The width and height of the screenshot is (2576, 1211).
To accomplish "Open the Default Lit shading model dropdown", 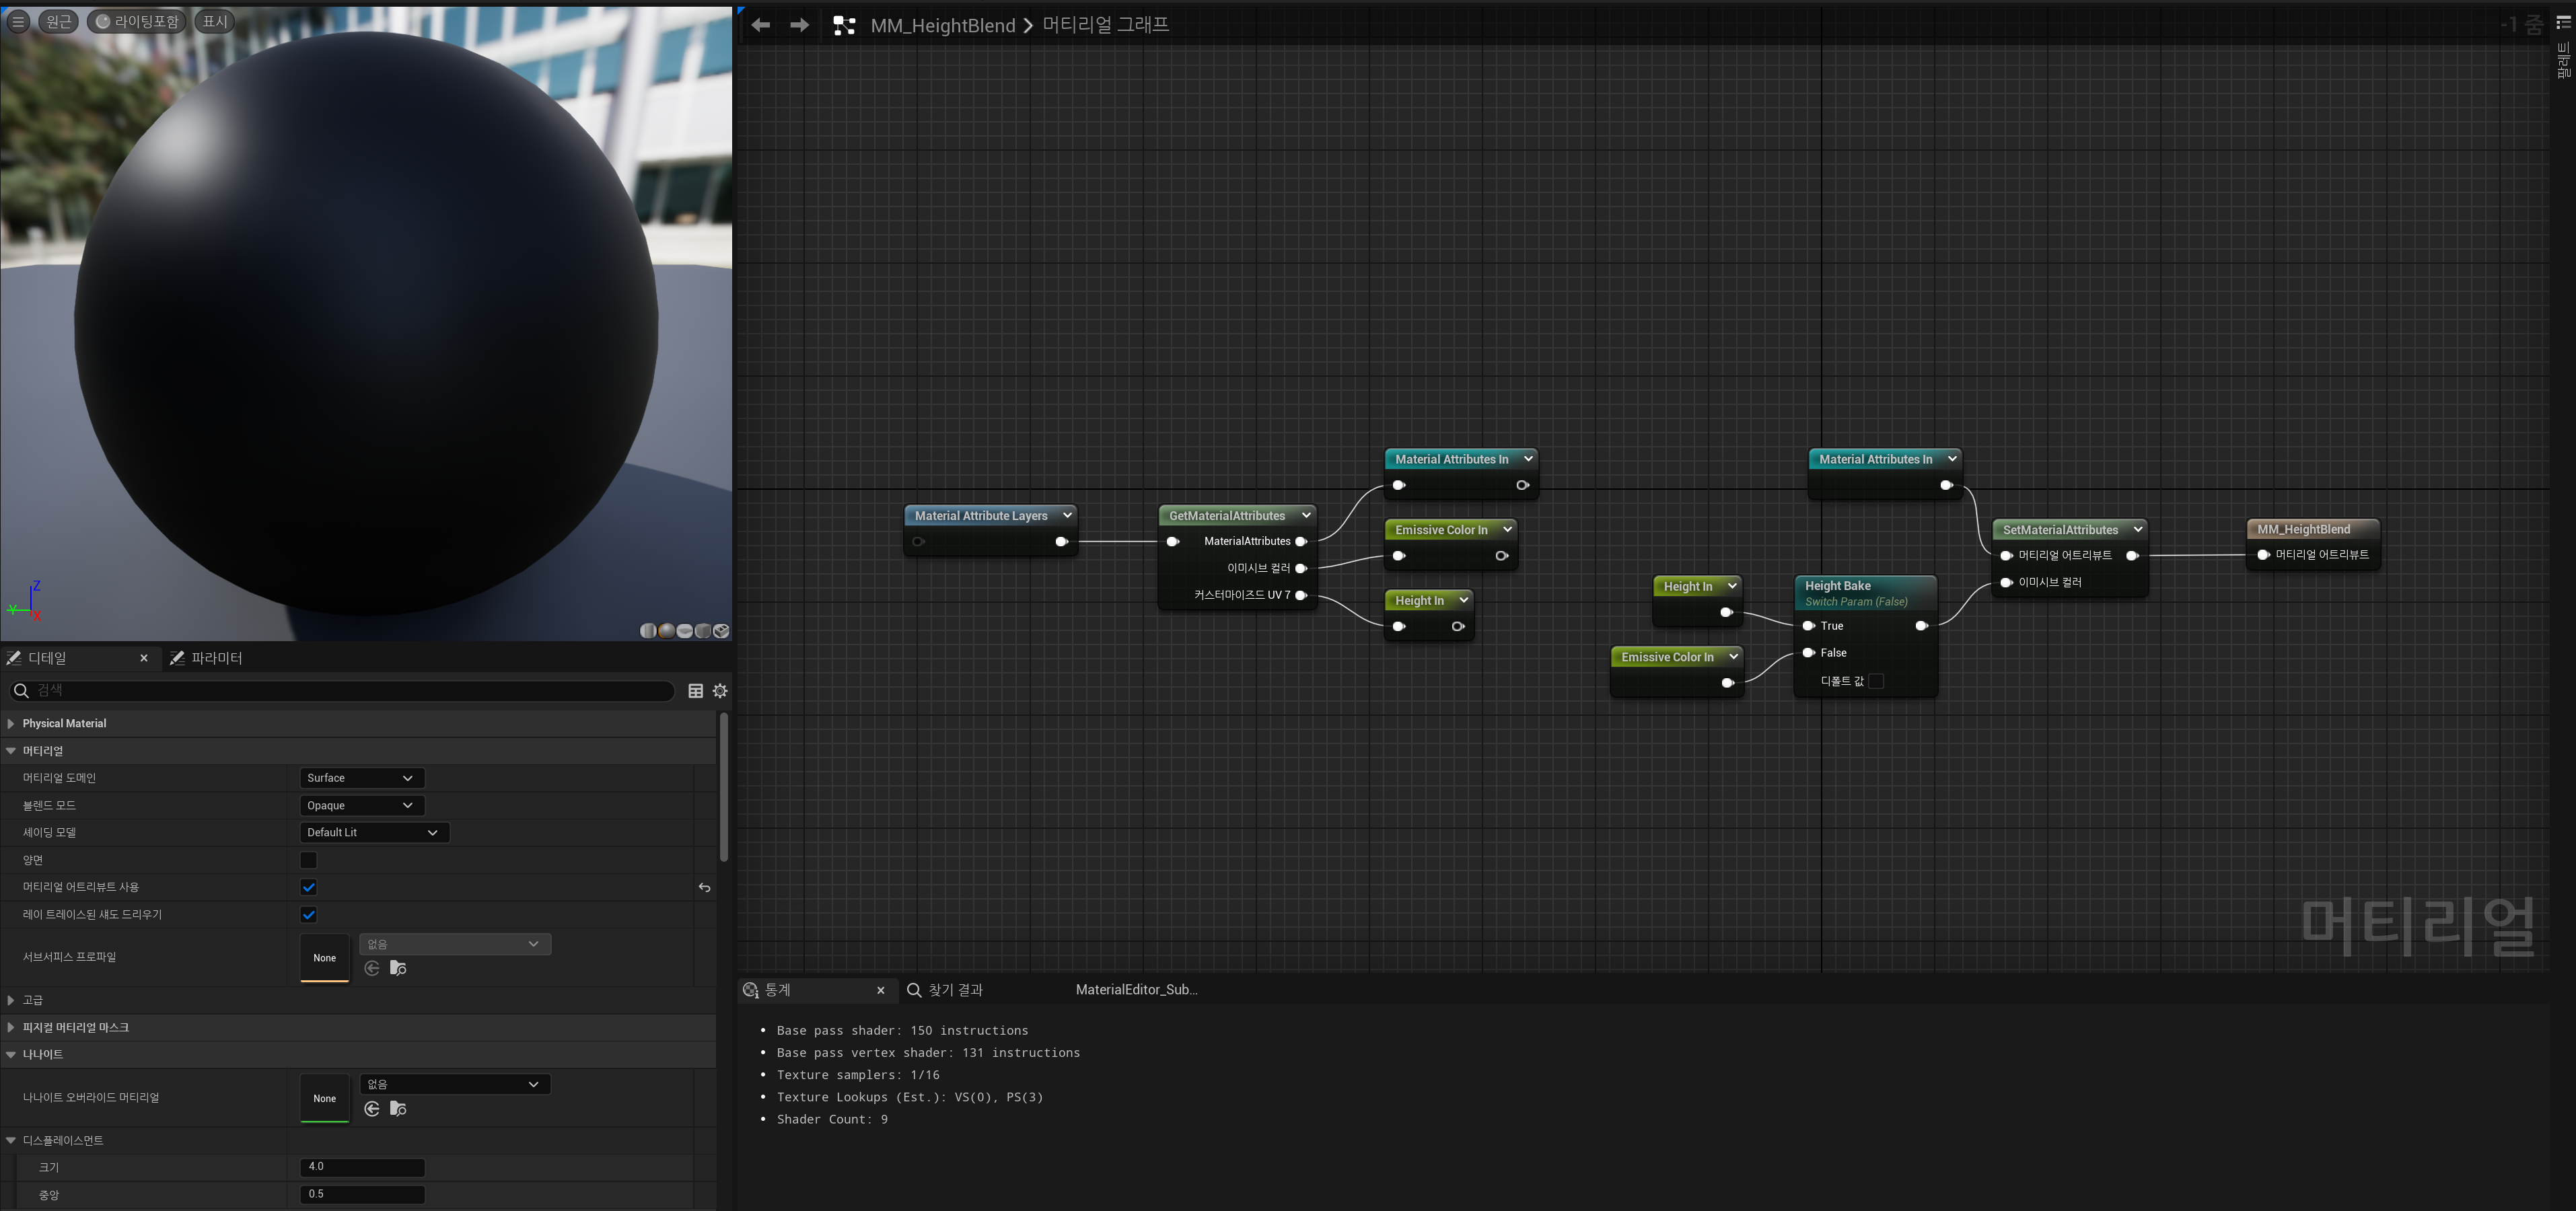I will (x=373, y=832).
